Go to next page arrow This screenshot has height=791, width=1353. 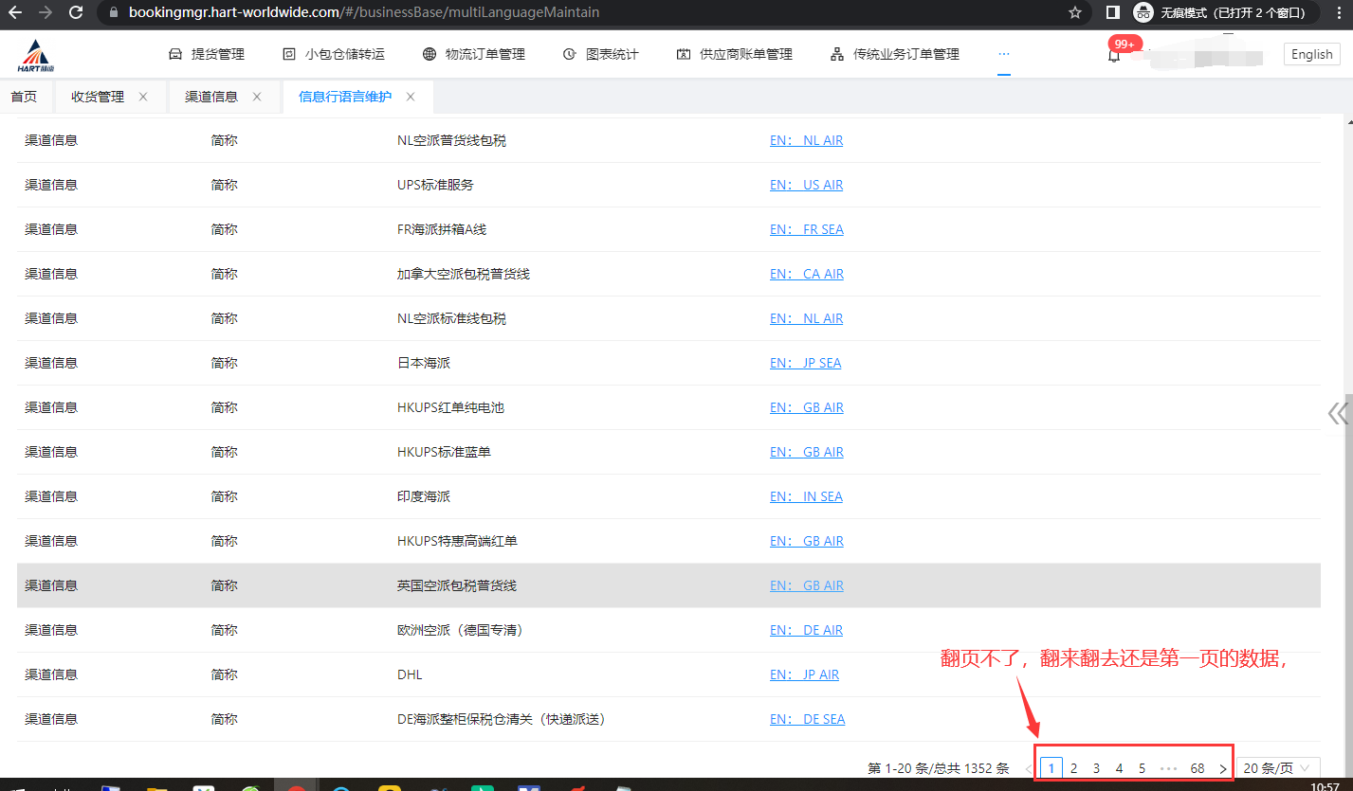(1222, 768)
